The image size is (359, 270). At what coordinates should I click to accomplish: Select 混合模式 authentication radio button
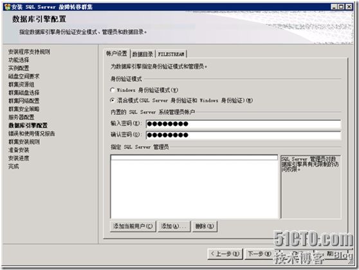tap(112, 100)
